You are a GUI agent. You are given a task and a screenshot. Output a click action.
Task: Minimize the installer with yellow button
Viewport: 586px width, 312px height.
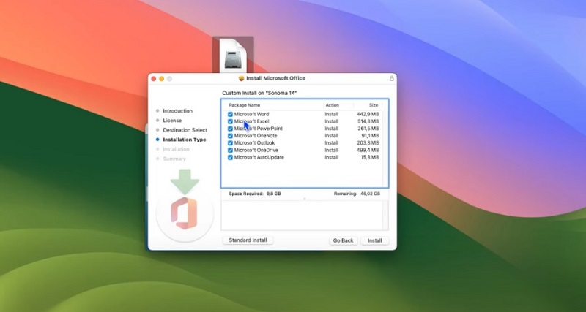coord(161,79)
